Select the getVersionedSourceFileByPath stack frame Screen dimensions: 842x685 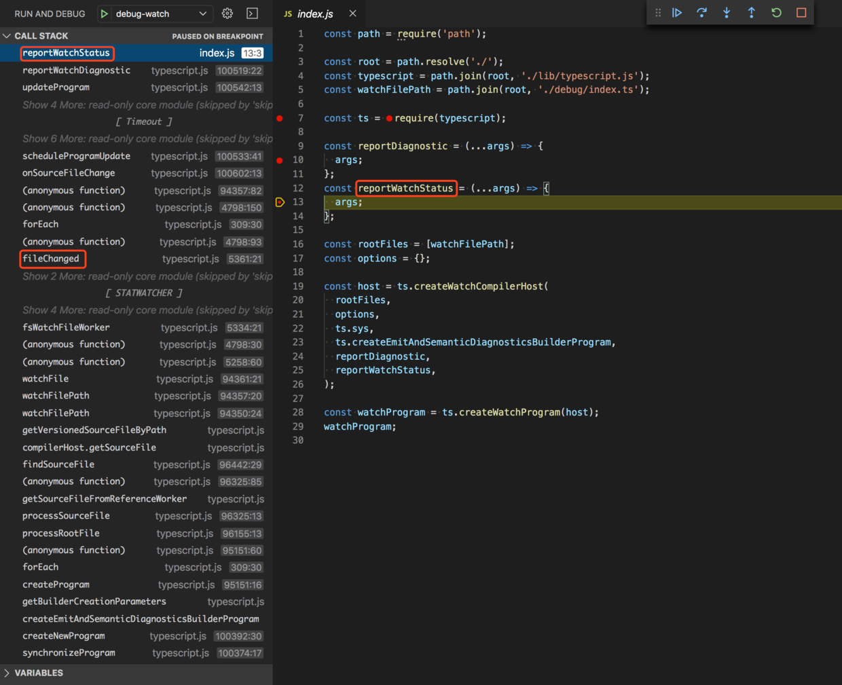pos(136,430)
